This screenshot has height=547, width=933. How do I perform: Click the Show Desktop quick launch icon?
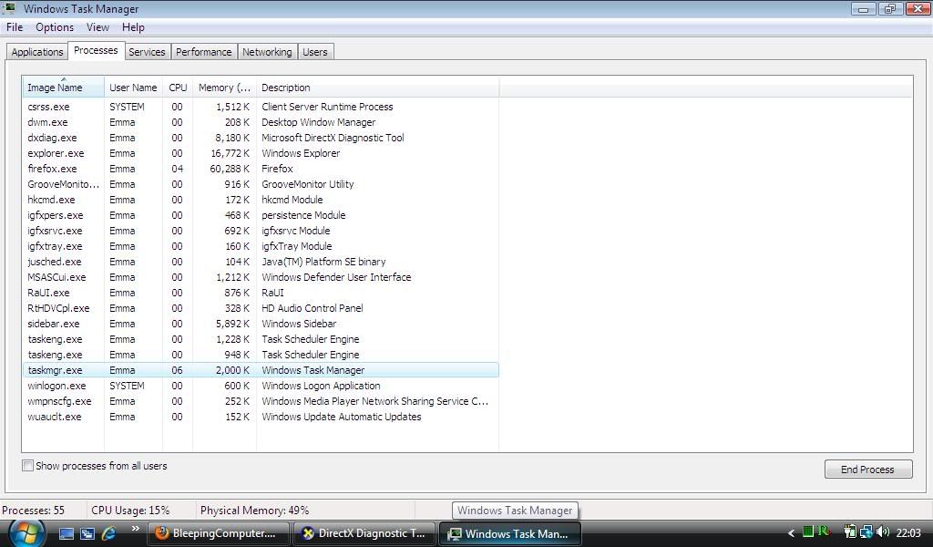tap(66, 533)
